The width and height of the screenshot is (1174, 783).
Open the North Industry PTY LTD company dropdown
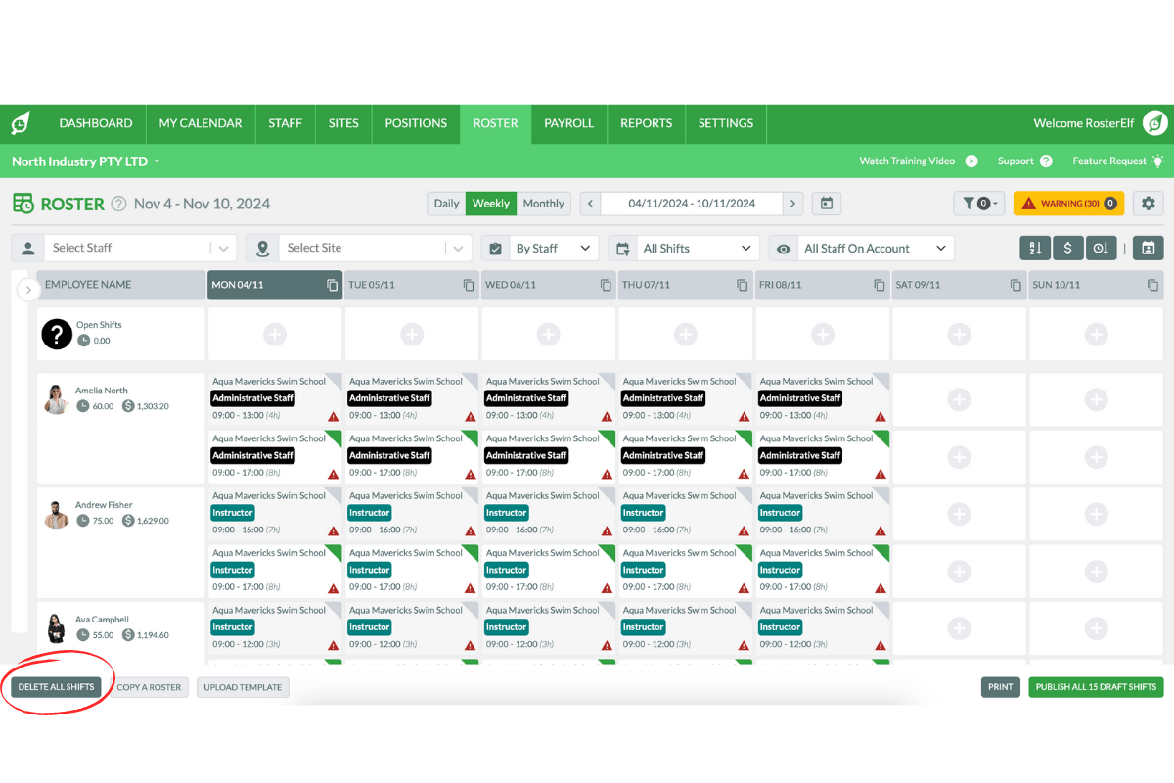pyautogui.click(x=86, y=161)
